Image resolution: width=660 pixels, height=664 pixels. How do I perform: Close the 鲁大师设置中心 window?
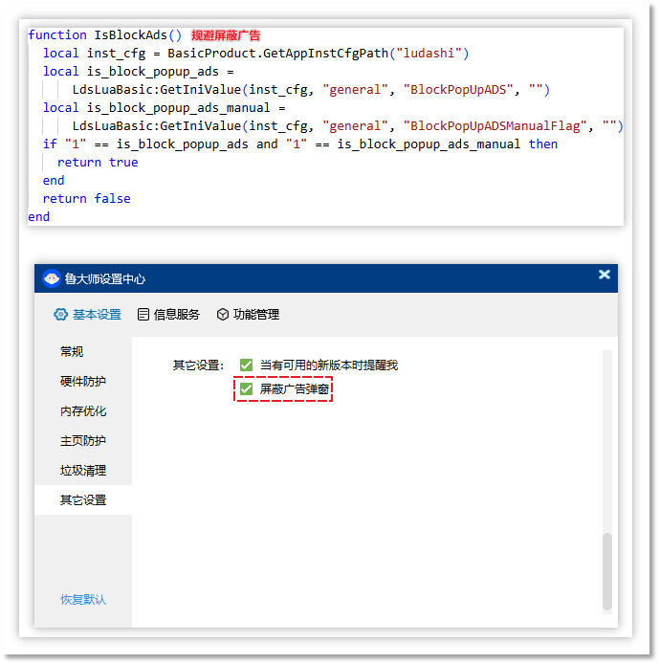tap(604, 275)
